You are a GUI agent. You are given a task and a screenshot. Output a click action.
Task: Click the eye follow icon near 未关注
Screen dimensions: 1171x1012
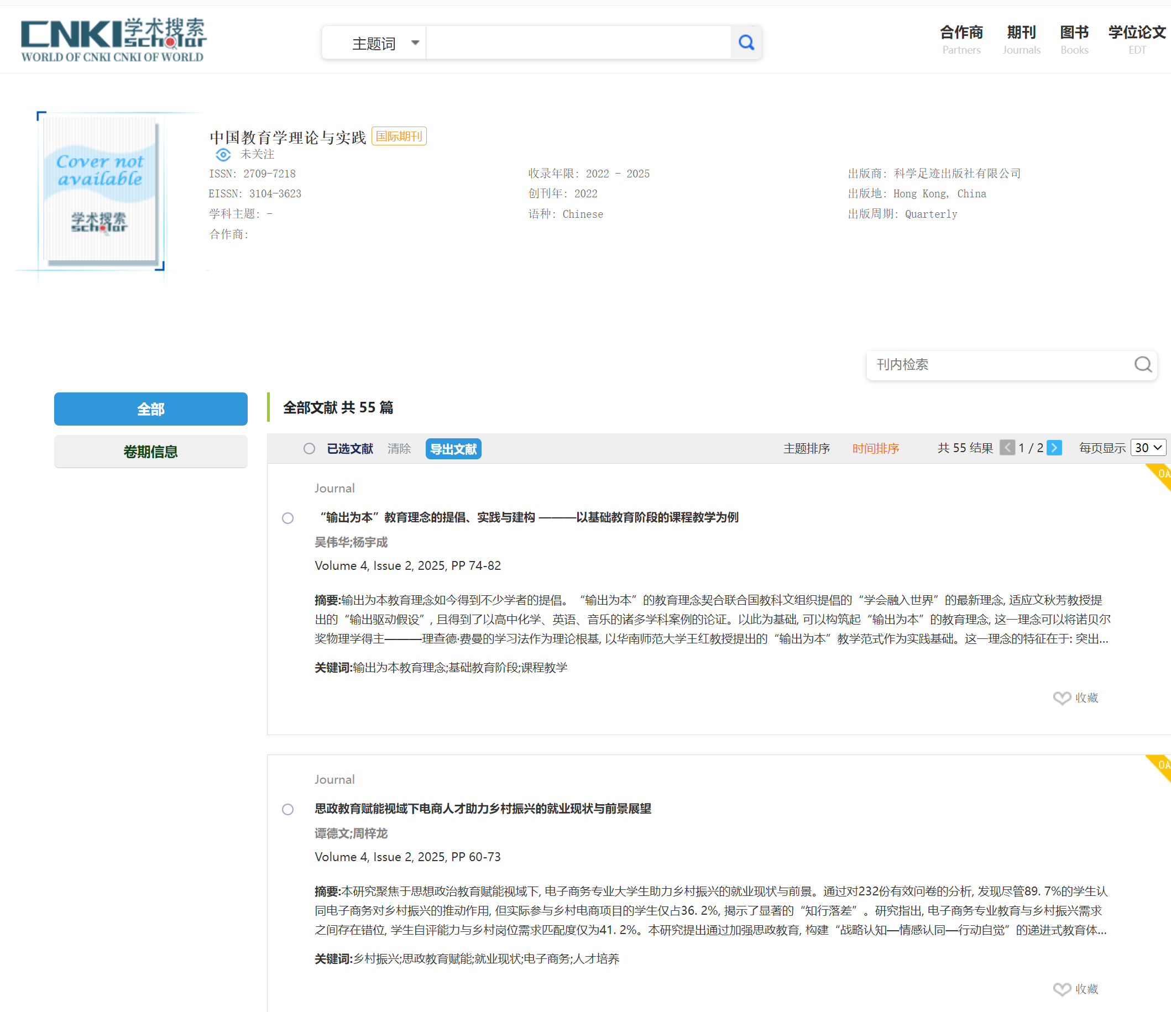point(223,154)
